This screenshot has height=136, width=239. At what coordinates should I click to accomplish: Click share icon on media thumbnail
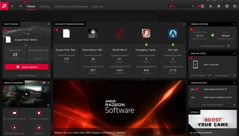48,105
